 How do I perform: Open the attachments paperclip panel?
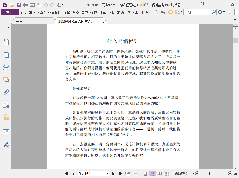pyautogui.click(x=6, y=92)
